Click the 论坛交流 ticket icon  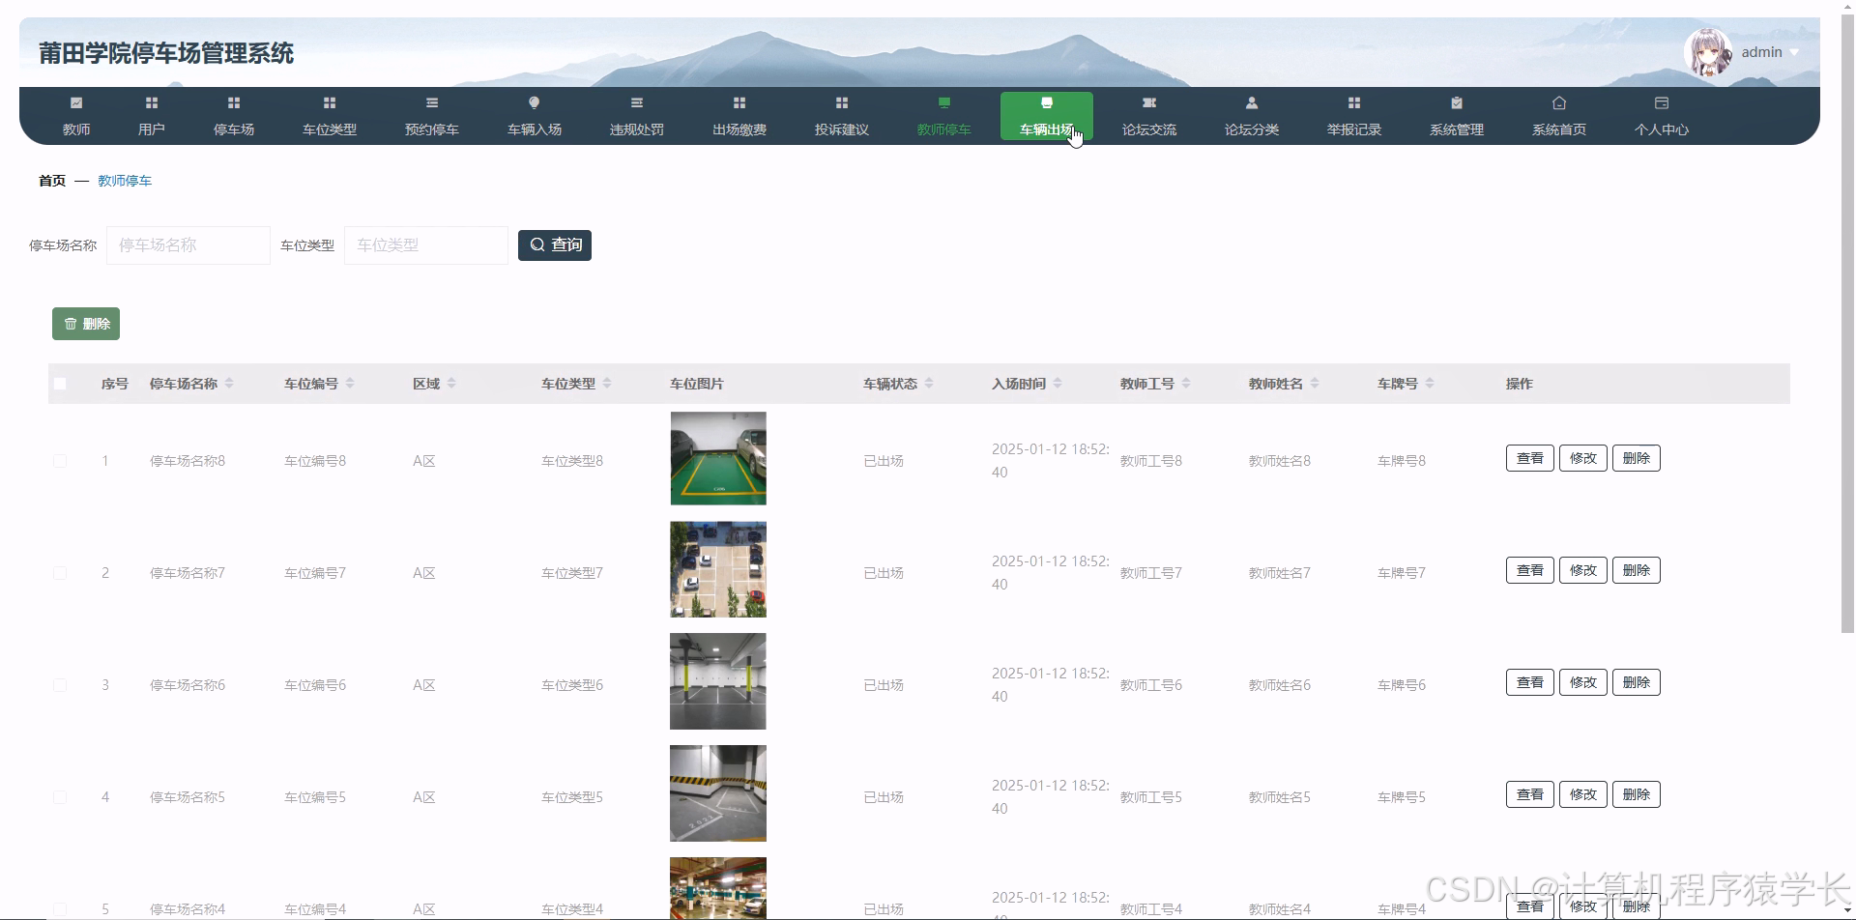[x=1149, y=102]
